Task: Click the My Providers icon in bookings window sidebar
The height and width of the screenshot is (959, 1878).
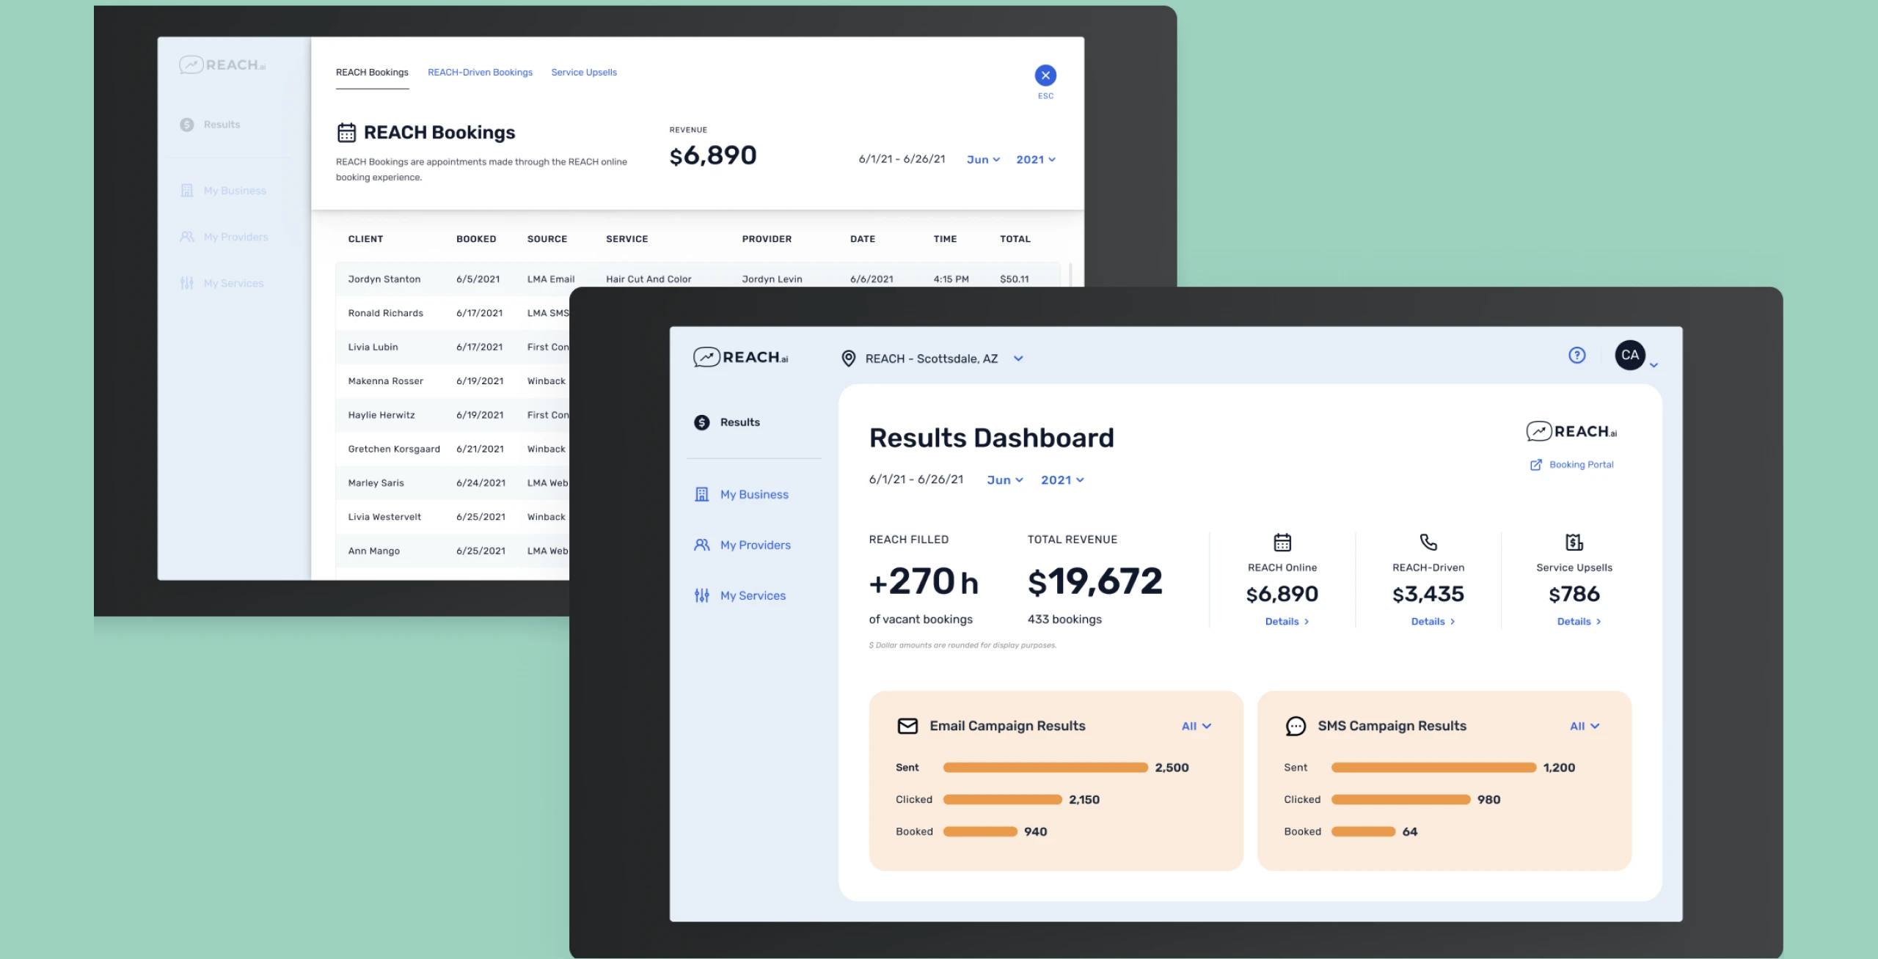Action: 187,237
